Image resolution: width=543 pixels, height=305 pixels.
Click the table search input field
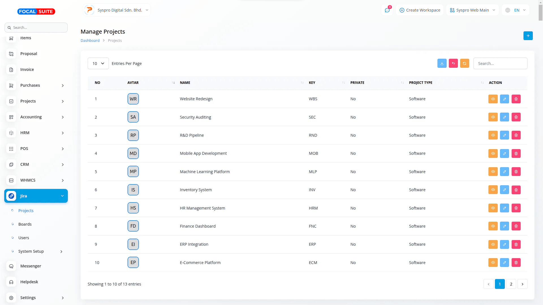point(500,64)
